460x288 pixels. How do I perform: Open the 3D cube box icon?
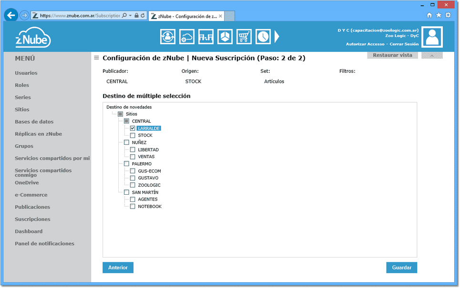pos(225,37)
